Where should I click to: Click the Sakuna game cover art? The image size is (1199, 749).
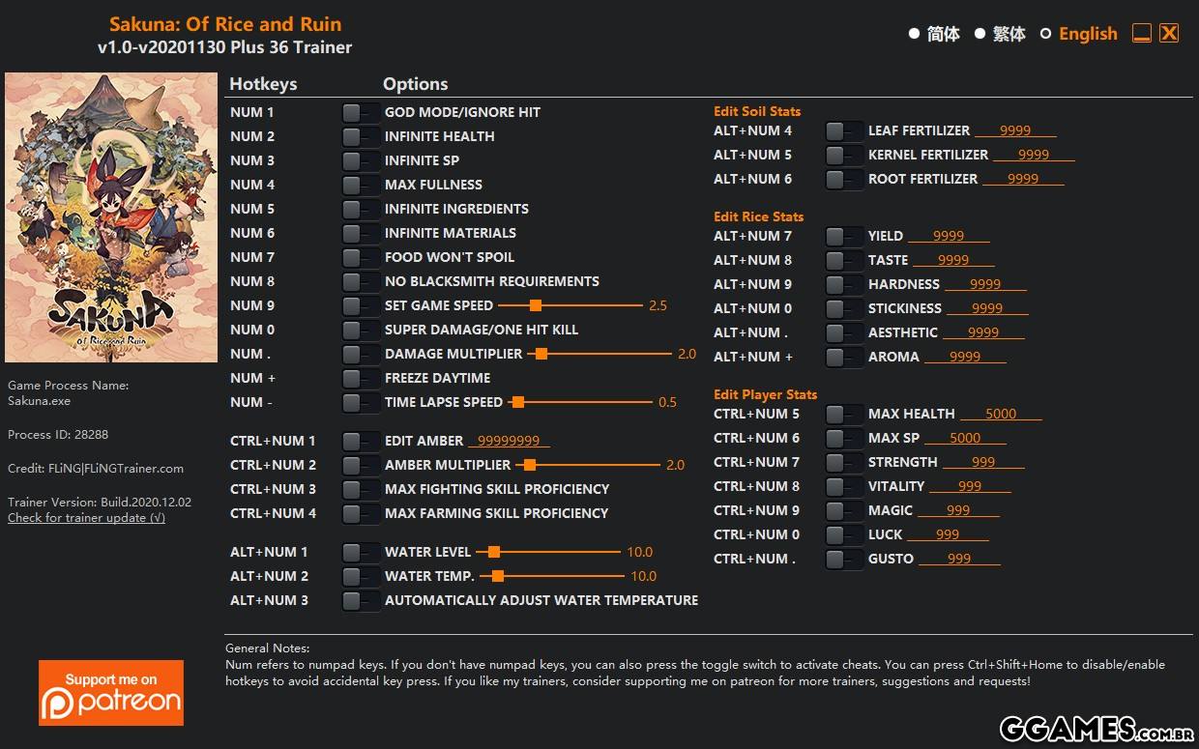coord(111,217)
